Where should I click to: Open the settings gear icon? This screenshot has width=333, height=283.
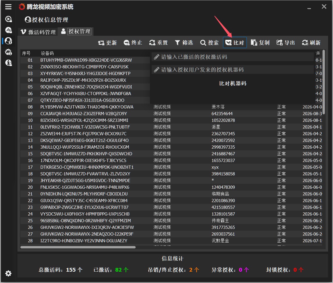(8, 273)
